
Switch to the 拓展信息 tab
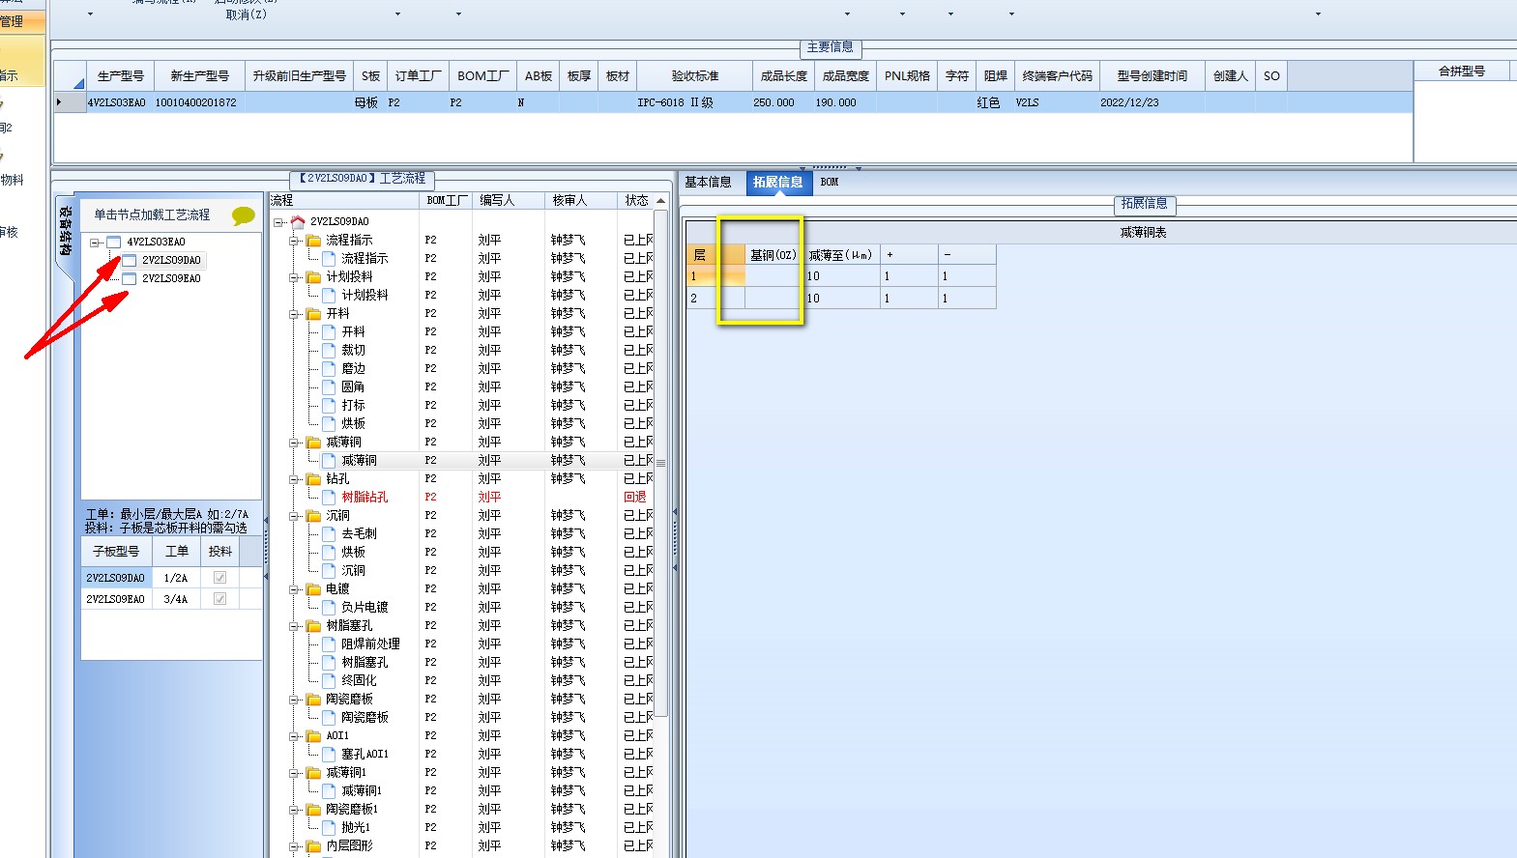[x=777, y=182]
